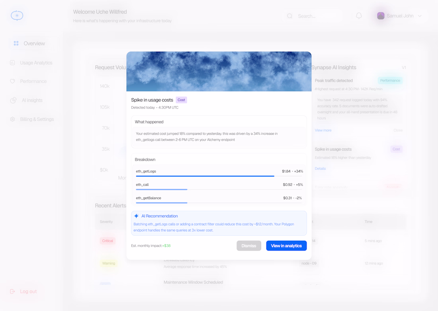Click the Performance heart icon

point(13,81)
